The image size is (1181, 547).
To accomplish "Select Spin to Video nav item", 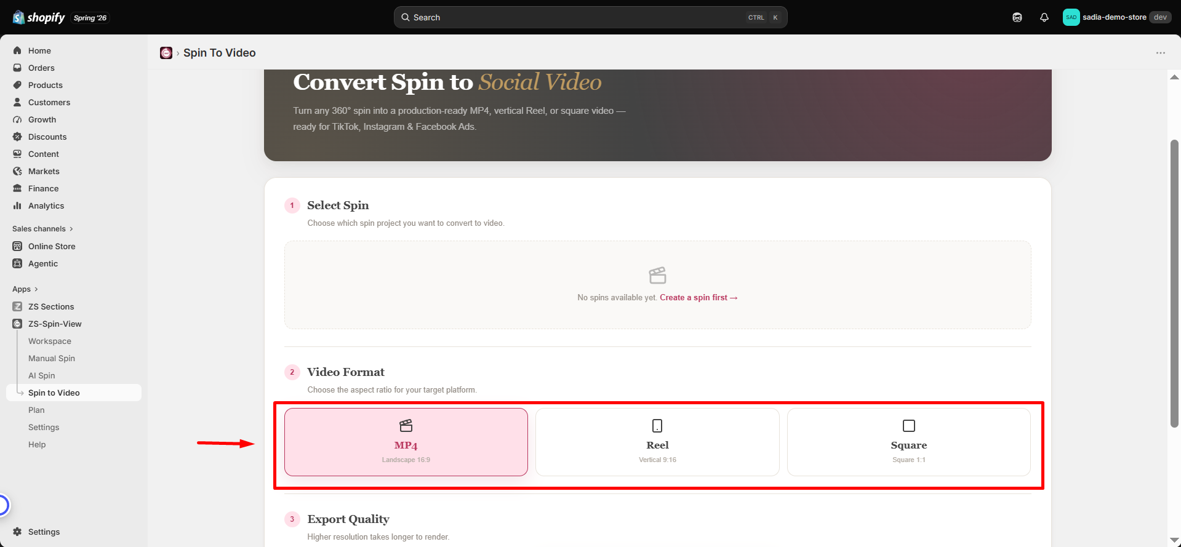I will click(x=74, y=393).
